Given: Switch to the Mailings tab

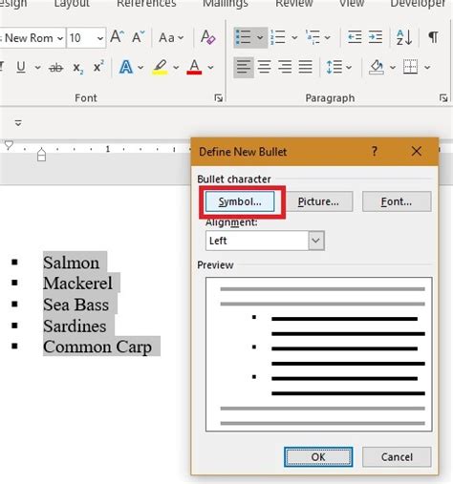Looking at the screenshot, I should click(x=226, y=3).
